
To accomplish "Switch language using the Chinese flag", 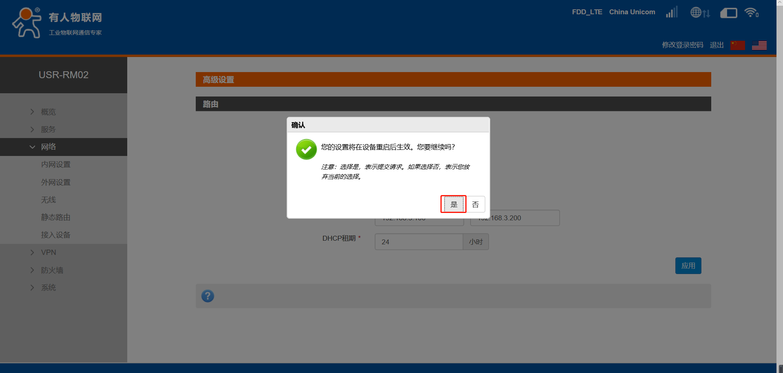I will [x=737, y=45].
